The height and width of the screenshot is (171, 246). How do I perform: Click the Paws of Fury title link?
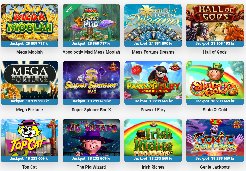(153, 110)
